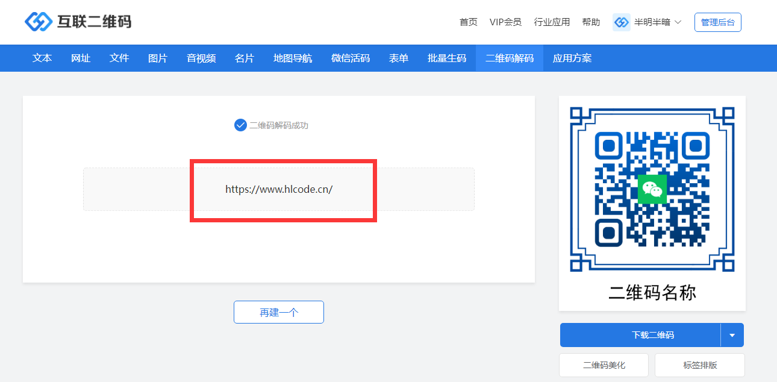Image resolution: width=777 pixels, height=382 pixels.
Task: Switch to the 地图导航 tab
Action: 293,58
